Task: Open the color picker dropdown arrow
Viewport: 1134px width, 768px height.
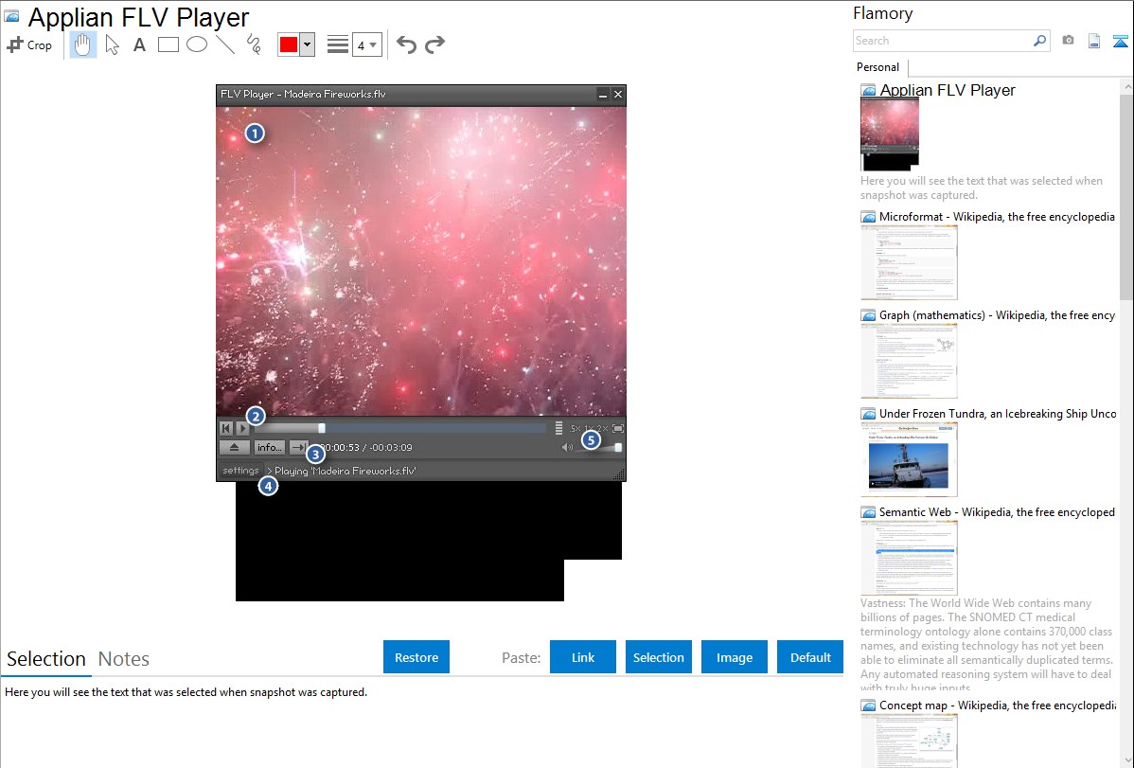Action: pos(308,45)
